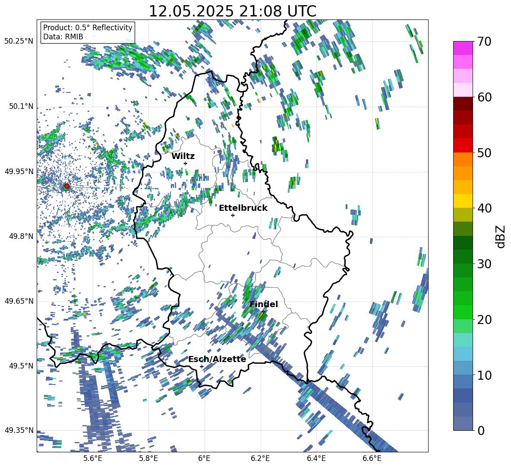Click the 0 dBZ colorbar tick label

[x=480, y=430]
